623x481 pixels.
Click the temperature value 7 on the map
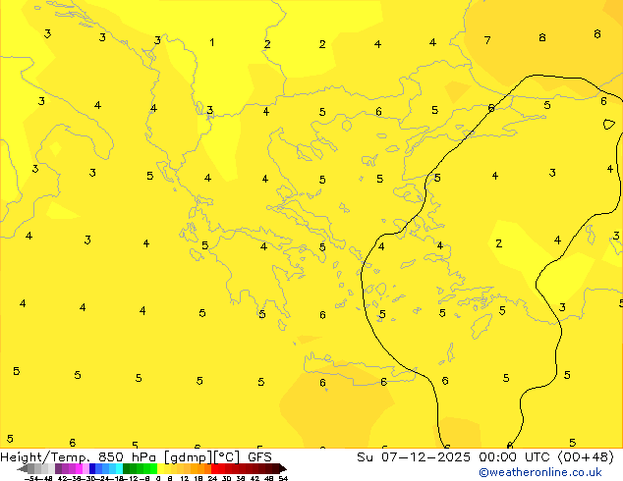487,40
